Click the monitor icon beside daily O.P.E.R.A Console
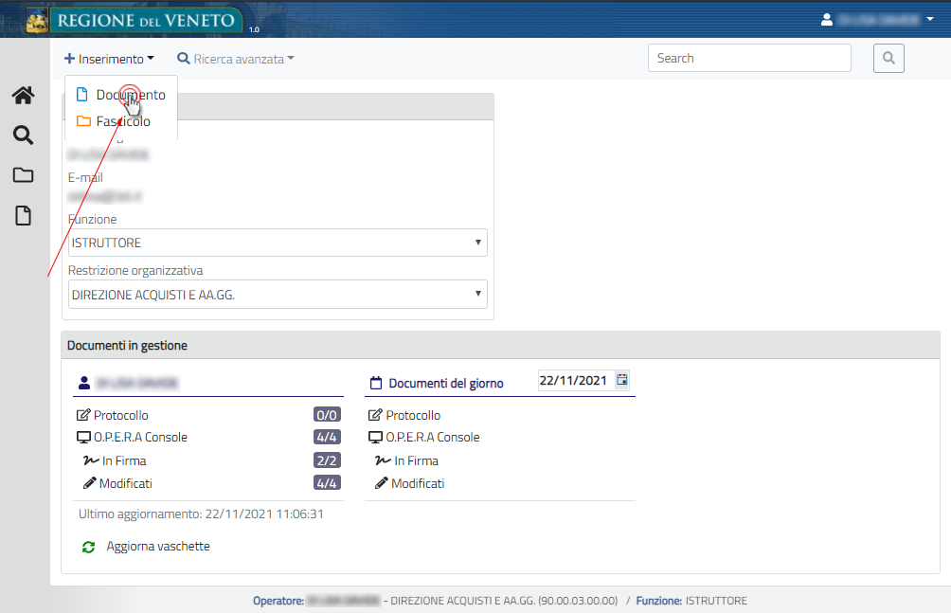951x613 pixels. coord(375,438)
